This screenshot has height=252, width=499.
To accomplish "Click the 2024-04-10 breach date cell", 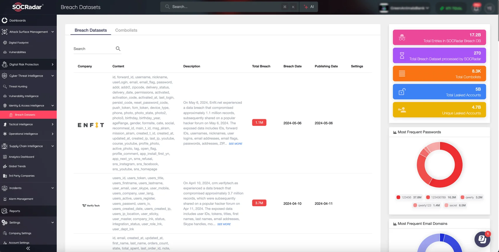I will (292, 204).
